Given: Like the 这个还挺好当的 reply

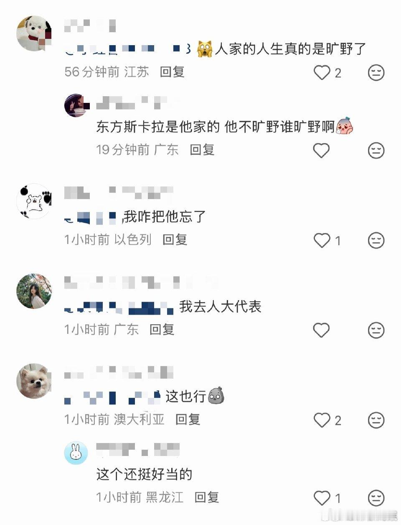Looking at the screenshot, I should (x=322, y=498).
